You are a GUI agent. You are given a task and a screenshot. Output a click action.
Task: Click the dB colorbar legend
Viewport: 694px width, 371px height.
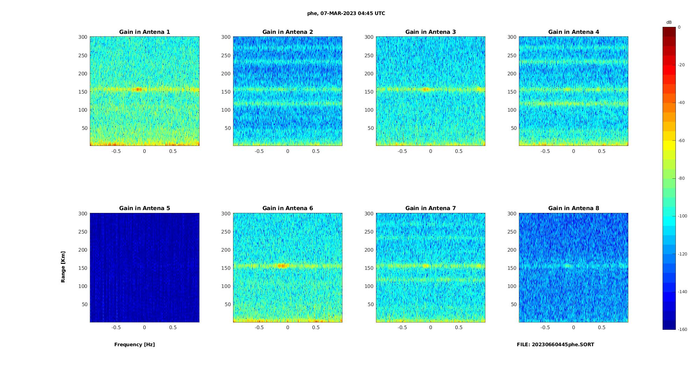coord(669,178)
